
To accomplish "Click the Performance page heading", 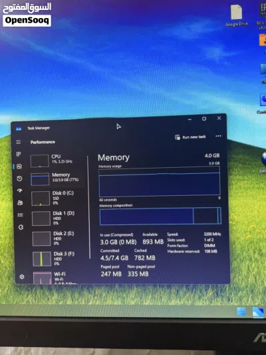I will [43, 142].
